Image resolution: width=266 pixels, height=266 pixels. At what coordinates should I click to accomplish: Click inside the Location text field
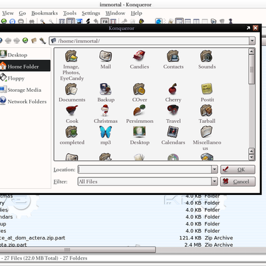(144, 170)
